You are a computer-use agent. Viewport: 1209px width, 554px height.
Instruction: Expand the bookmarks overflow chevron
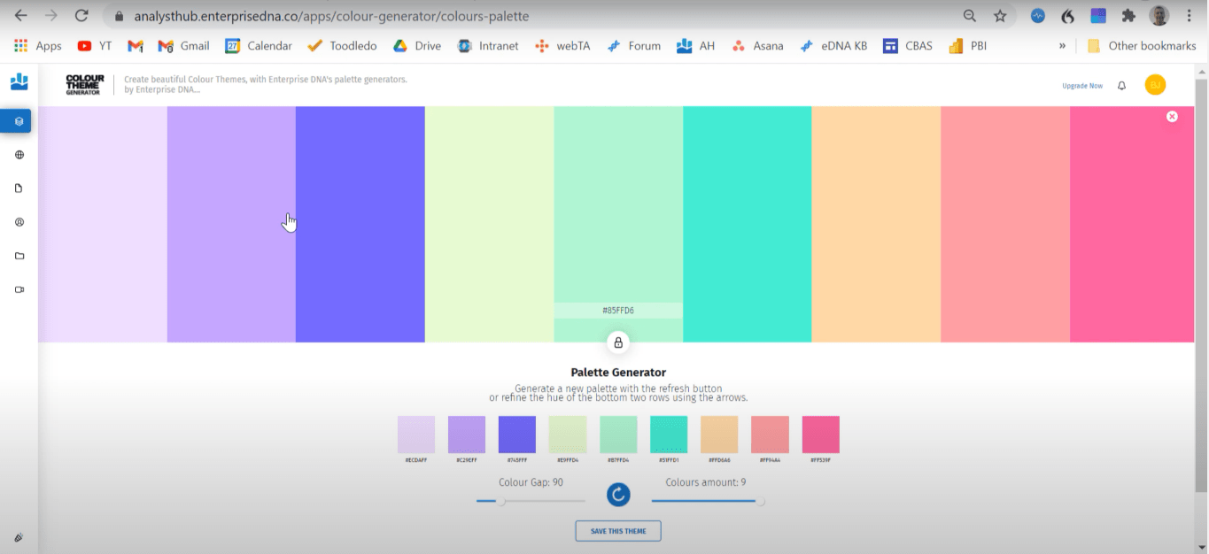point(1062,46)
